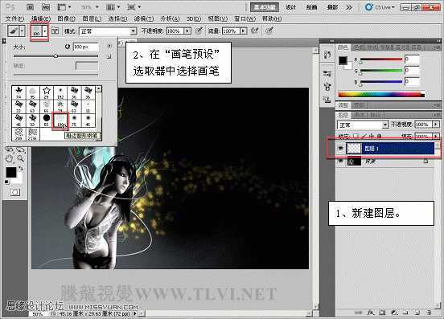This screenshot has width=444, height=319.
Task: Toggle lock all padlock icon
Action: click(379, 136)
